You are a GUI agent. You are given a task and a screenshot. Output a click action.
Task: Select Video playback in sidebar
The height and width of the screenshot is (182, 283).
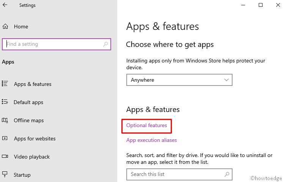coord(32,157)
